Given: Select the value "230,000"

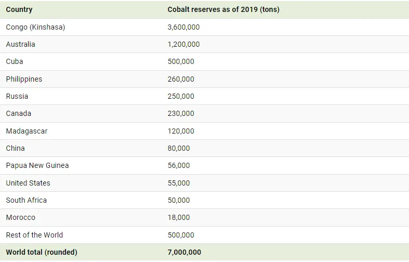Looking at the screenshot, I should 181,113.
